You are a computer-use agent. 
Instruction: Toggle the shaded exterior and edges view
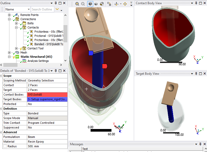point(90,4)
